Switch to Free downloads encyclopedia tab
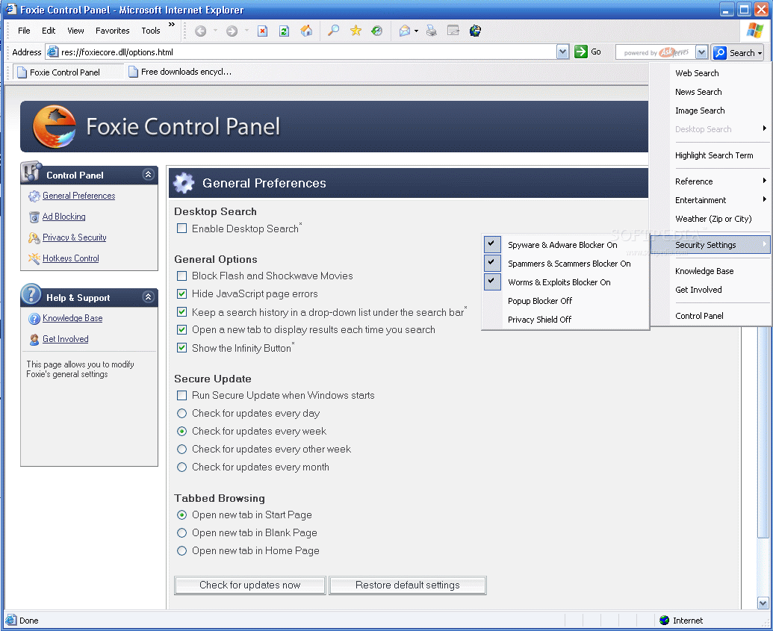Image resolution: width=773 pixels, height=631 pixels. tap(180, 72)
